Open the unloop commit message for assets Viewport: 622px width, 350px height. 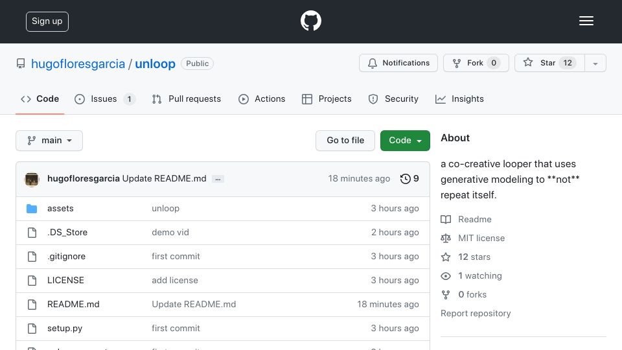point(165,208)
